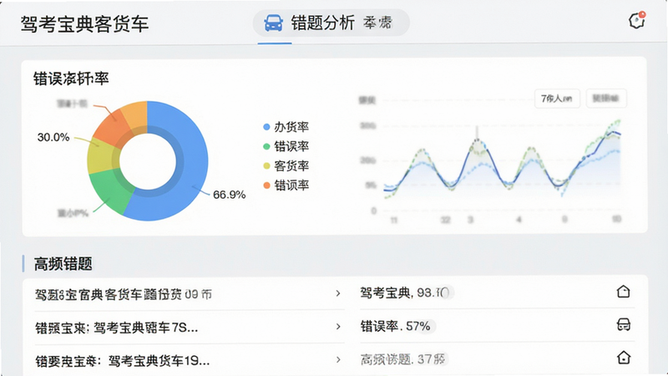Viewport: 668px width, 376px height.
Task: Click the chart card heading starting 错误
Action: 71,79
